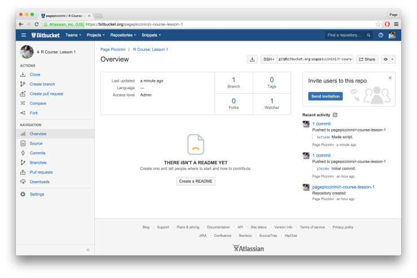Click the Find a repository search field
The width and height of the screenshot is (417, 278).
click(x=348, y=35)
